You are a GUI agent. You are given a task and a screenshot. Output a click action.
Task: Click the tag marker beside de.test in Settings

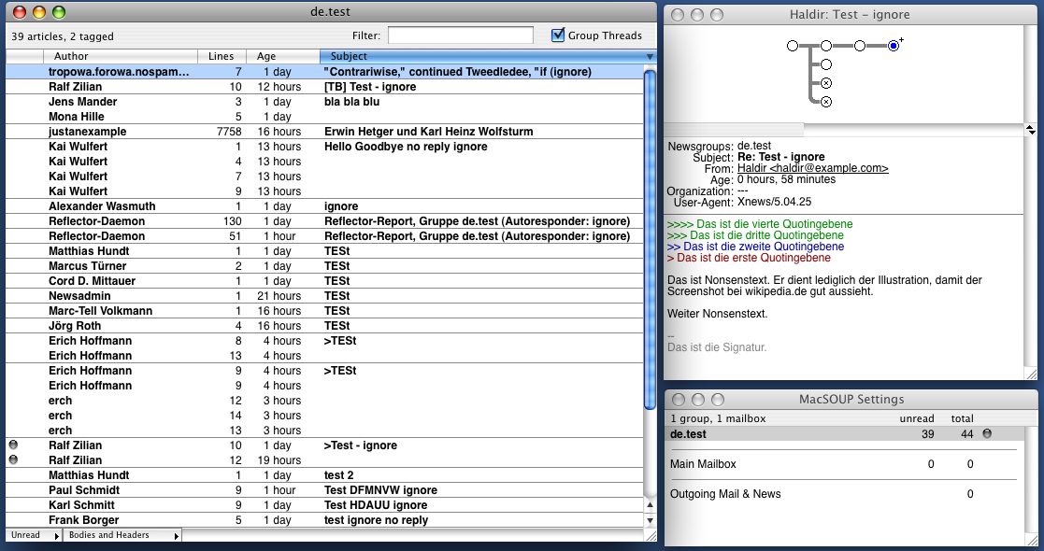pyautogui.click(x=987, y=433)
